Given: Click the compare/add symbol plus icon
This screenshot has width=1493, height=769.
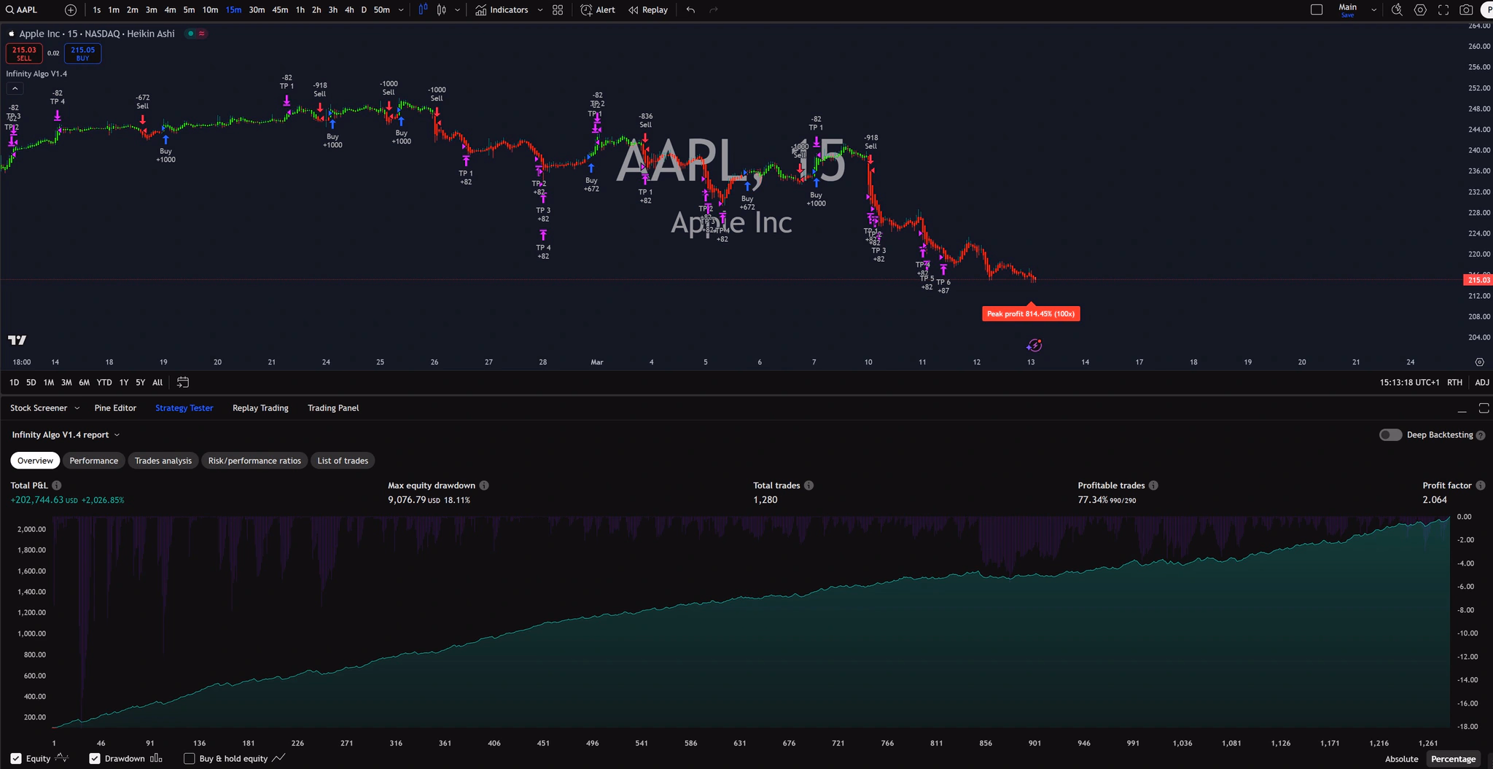Looking at the screenshot, I should 70,10.
